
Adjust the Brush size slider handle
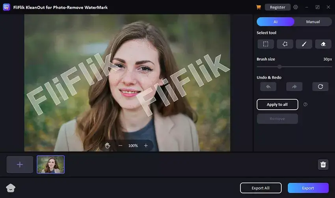(279, 67)
